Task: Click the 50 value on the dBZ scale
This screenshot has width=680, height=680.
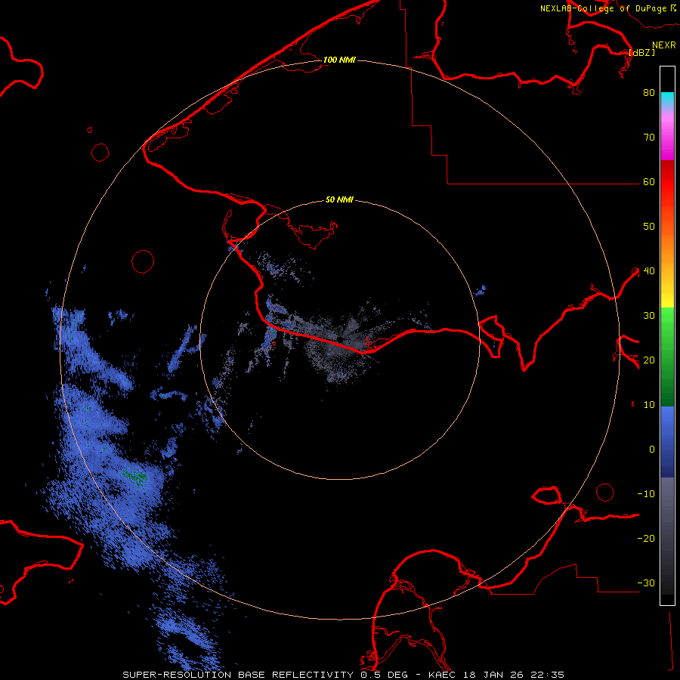Action: pos(649,227)
